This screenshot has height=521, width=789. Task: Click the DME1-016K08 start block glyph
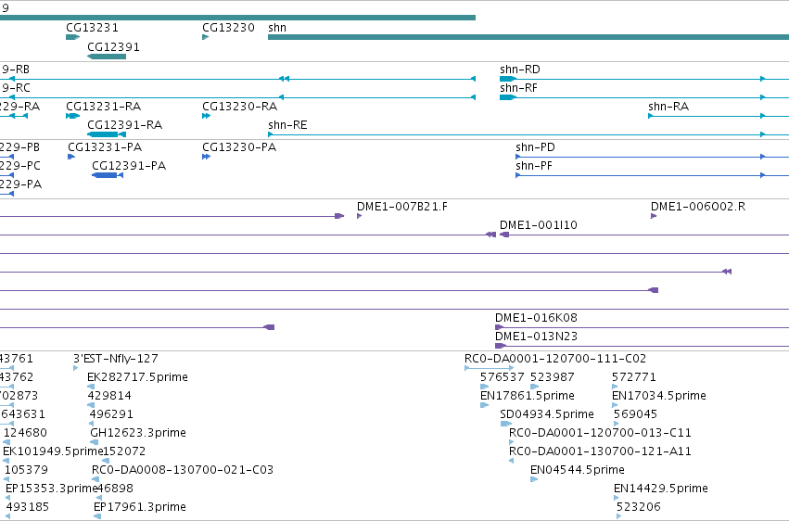[499, 327]
